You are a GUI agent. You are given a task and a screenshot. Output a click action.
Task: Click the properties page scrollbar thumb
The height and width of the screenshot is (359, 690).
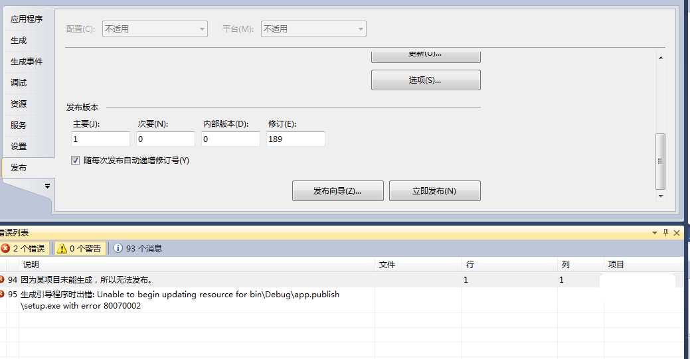pyautogui.click(x=660, y=161)
